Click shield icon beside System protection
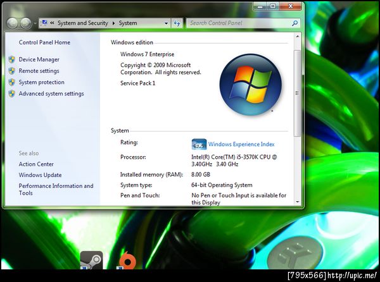 11,82
